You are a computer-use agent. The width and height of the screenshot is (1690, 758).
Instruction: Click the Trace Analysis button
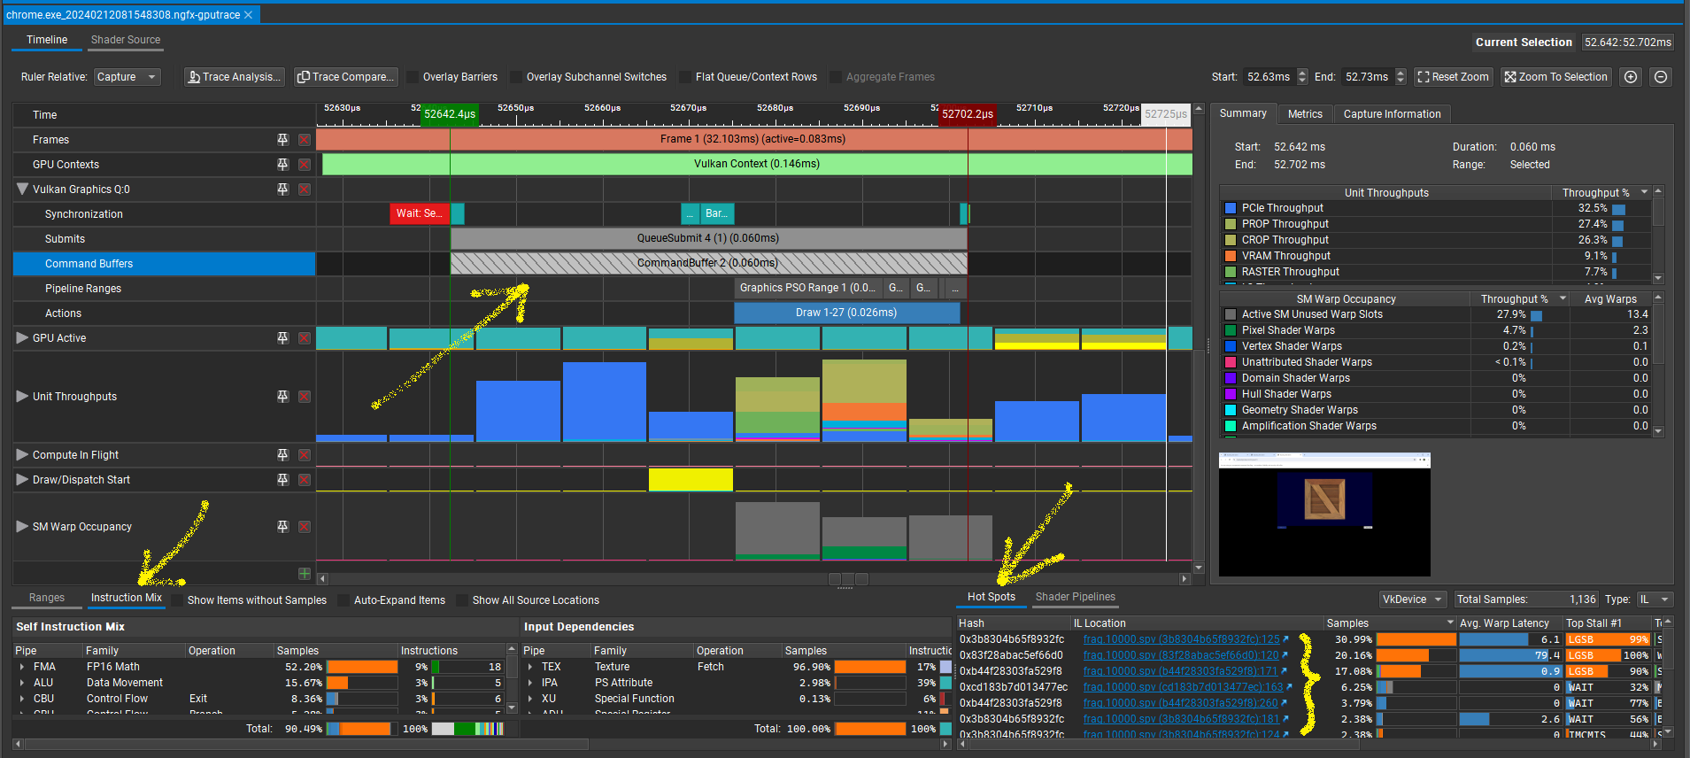235,77
